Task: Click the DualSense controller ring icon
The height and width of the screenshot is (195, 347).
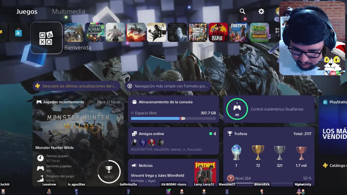Action: point(237,109)
